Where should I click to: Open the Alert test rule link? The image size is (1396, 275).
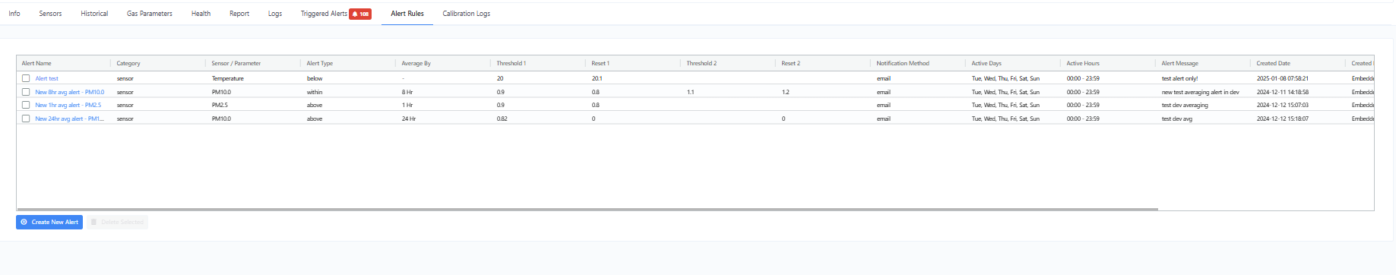click(46, 78)
